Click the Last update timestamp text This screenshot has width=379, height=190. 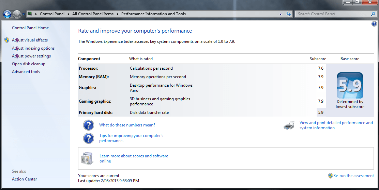108,180
